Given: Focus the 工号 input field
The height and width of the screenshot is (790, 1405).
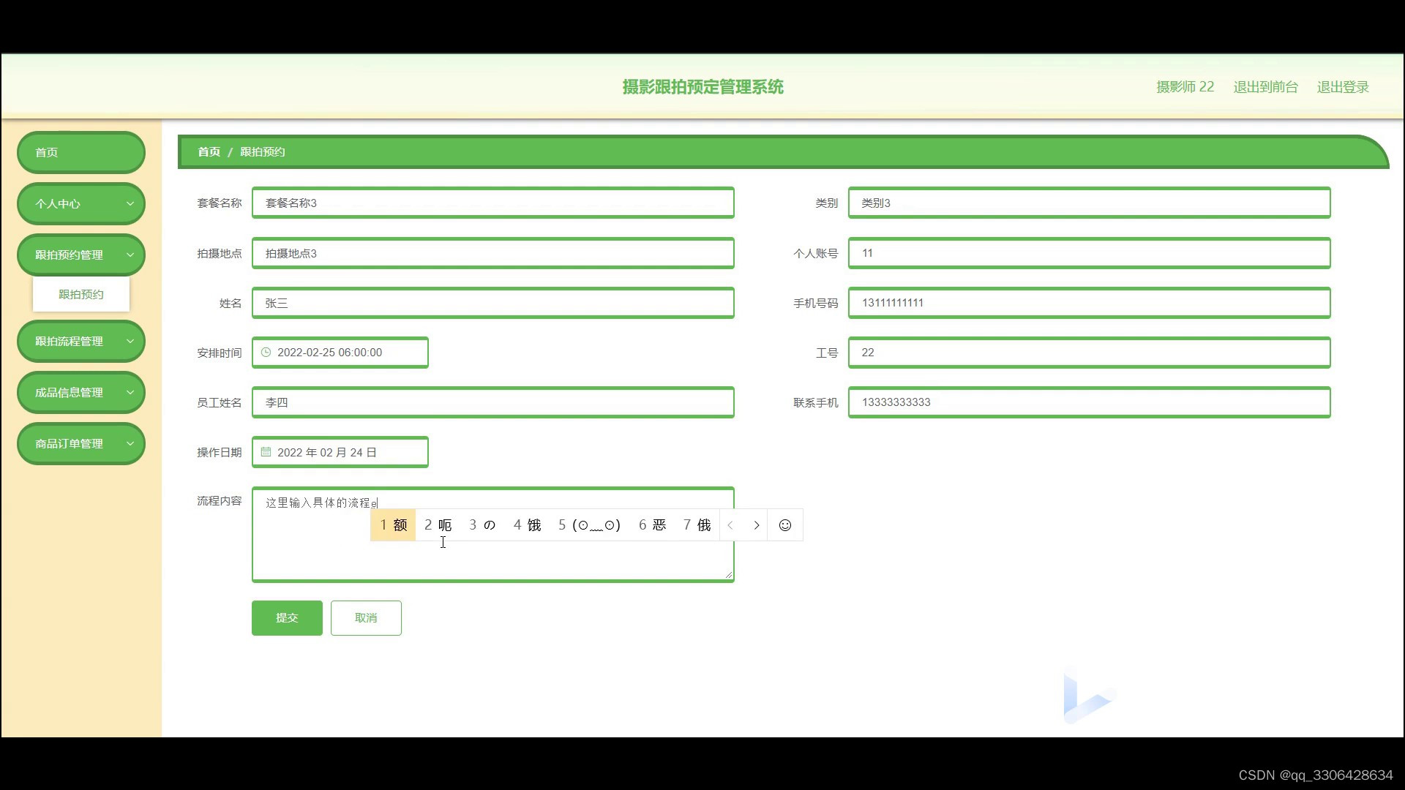Looking at the screenshot, I should click(1089, 353).
